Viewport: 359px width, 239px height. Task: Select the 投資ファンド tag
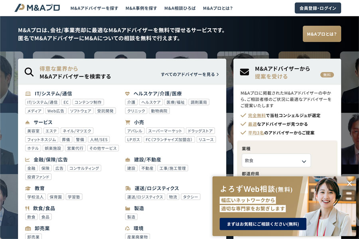[x=38, y=177]
